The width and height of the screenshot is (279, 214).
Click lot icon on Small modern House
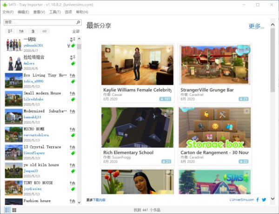(73, 94)
